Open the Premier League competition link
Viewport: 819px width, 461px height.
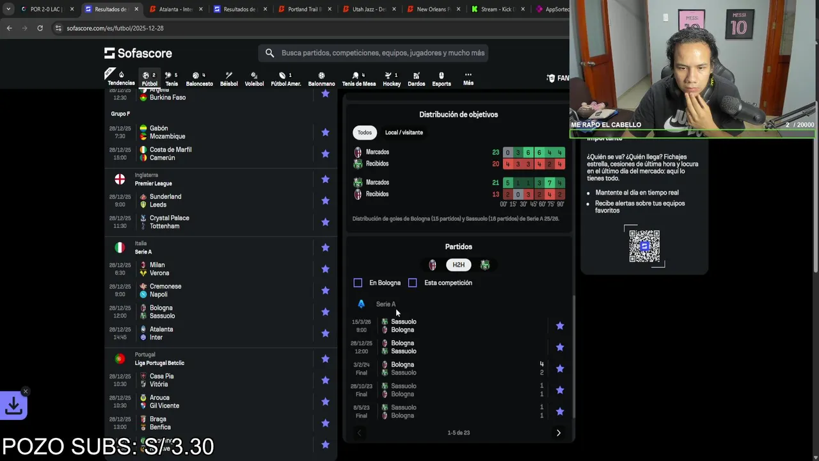(153, 184)
